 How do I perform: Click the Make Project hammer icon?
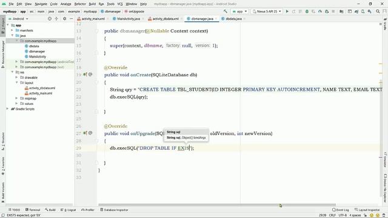[x=225, y=12]
